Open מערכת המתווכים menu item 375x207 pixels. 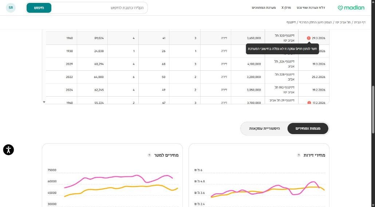pyautogui.click(x=264, y=8)
